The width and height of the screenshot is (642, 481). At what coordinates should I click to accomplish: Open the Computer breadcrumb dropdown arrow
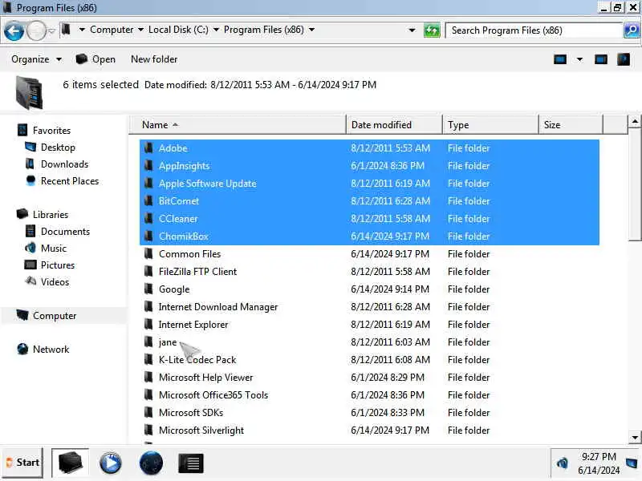[x=140, y=30]
